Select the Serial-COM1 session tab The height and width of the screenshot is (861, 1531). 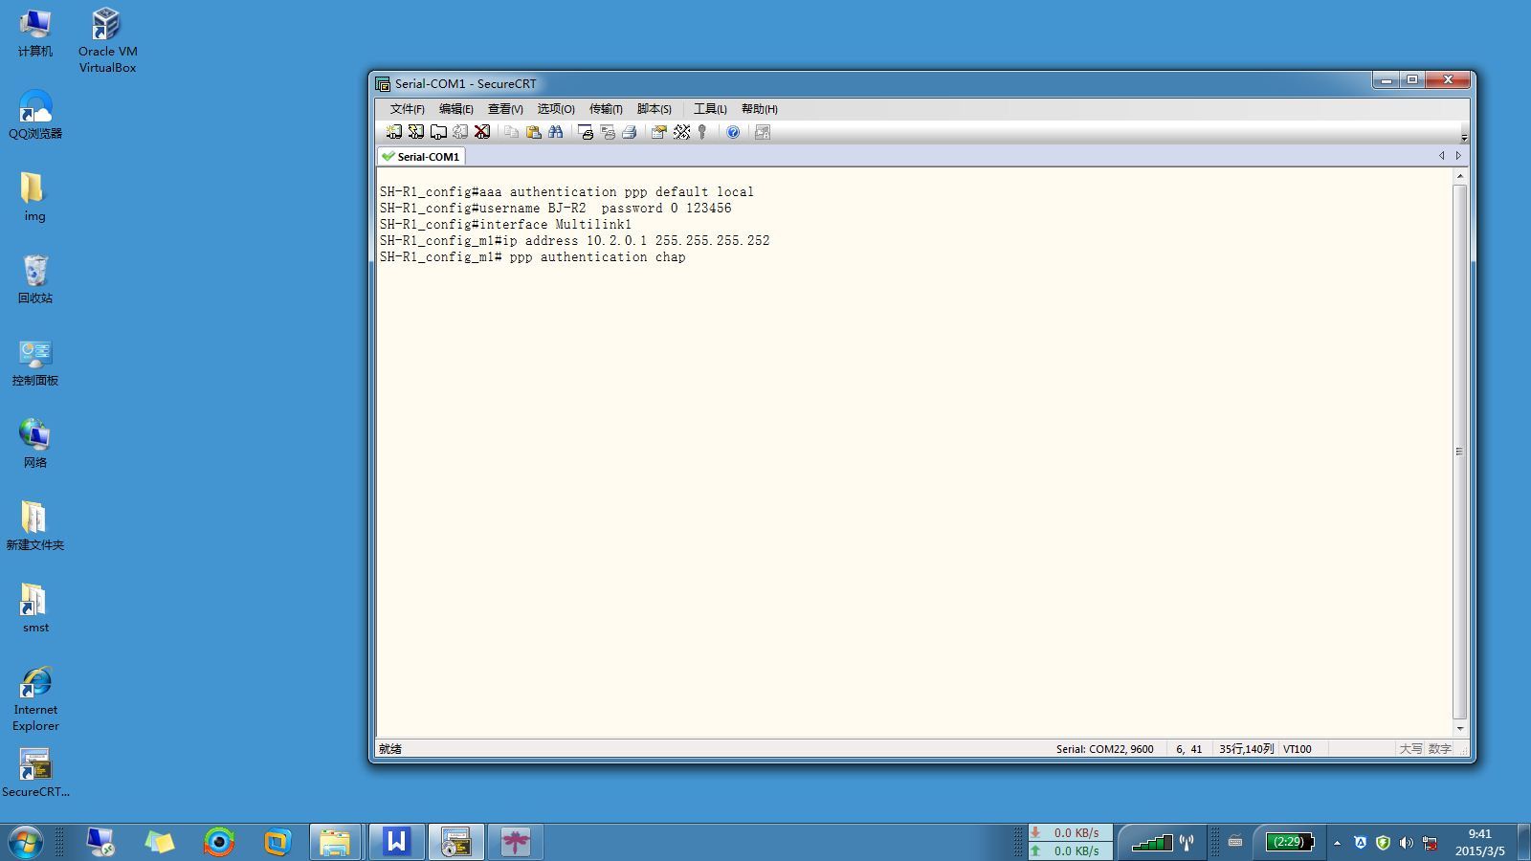coord(421,156)
